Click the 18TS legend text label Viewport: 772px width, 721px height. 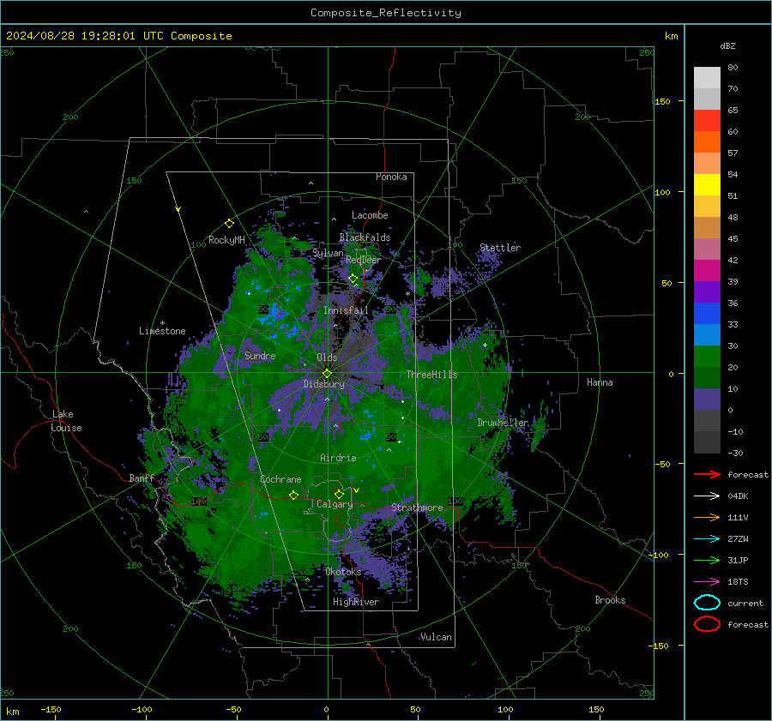pyautogui.click(x=738, y=582)
